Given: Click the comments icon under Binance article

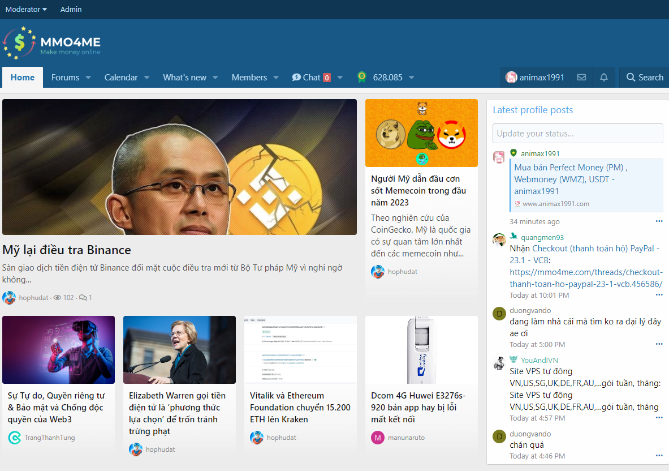Looking at the screenshot, I should 83,298.
